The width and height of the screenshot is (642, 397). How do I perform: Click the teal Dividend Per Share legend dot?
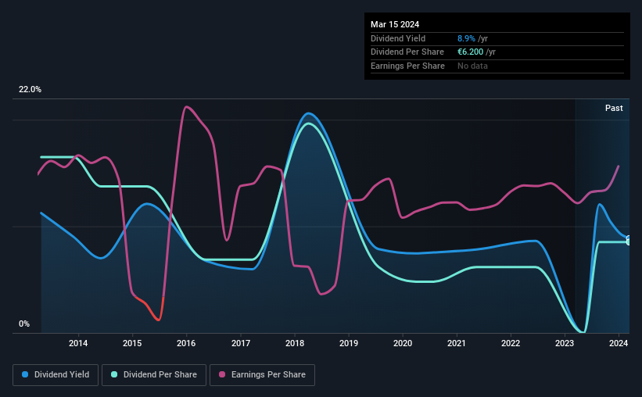coord(114,374)
